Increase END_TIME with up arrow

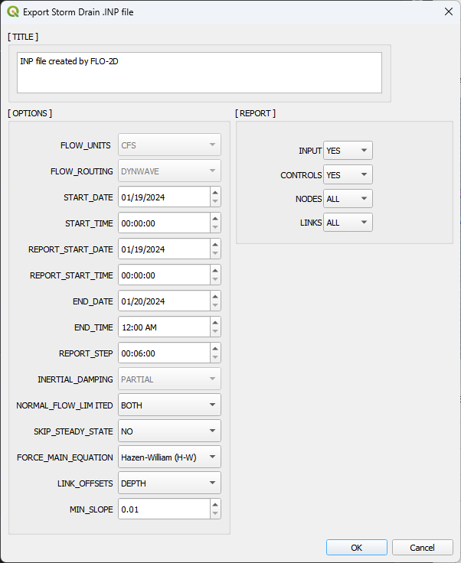215,322
